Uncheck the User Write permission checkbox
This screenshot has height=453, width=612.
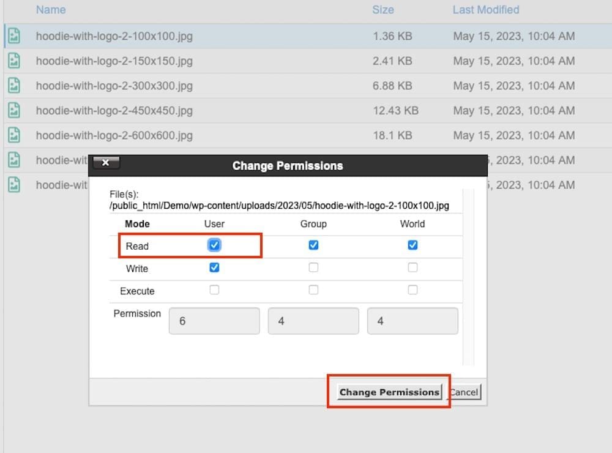point(214,268)
